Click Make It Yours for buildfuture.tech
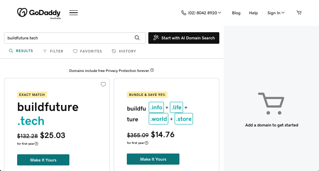Screen dimensions: 319x171 pos(43,160)
